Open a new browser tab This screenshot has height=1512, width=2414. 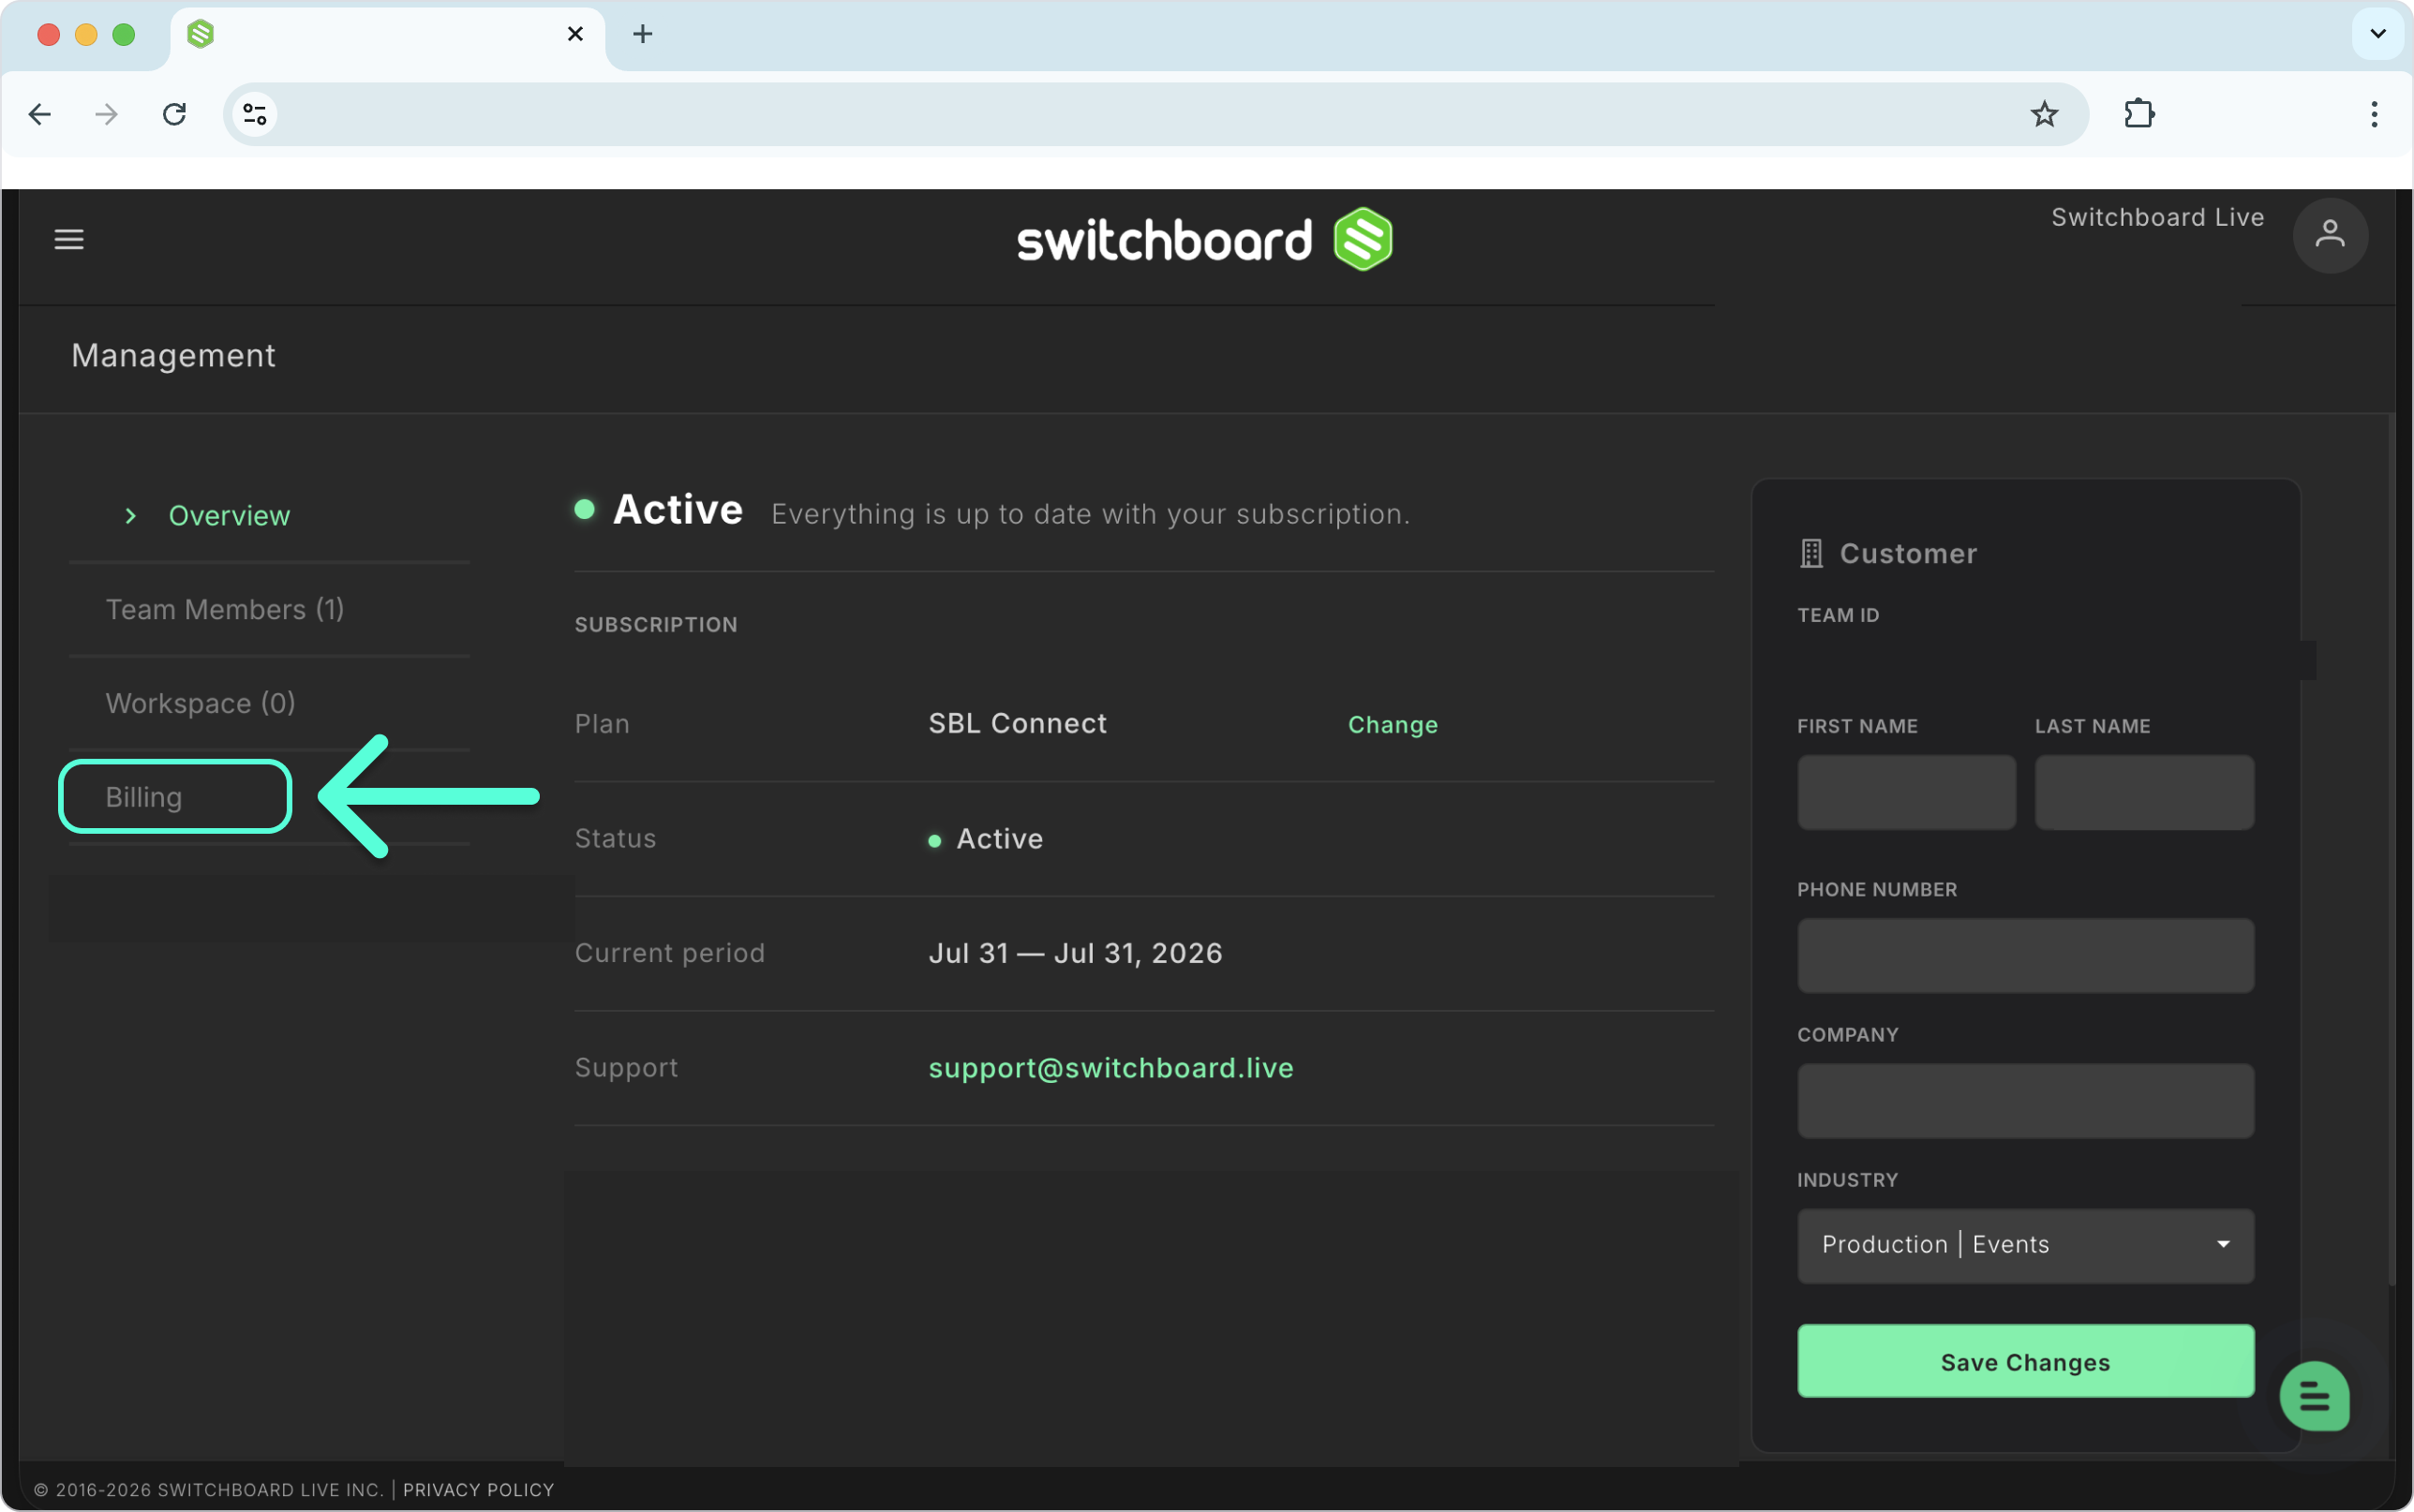click(x=643, y=34)
